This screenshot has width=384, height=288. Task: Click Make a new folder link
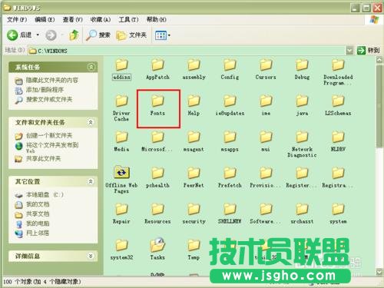point(44,135)
